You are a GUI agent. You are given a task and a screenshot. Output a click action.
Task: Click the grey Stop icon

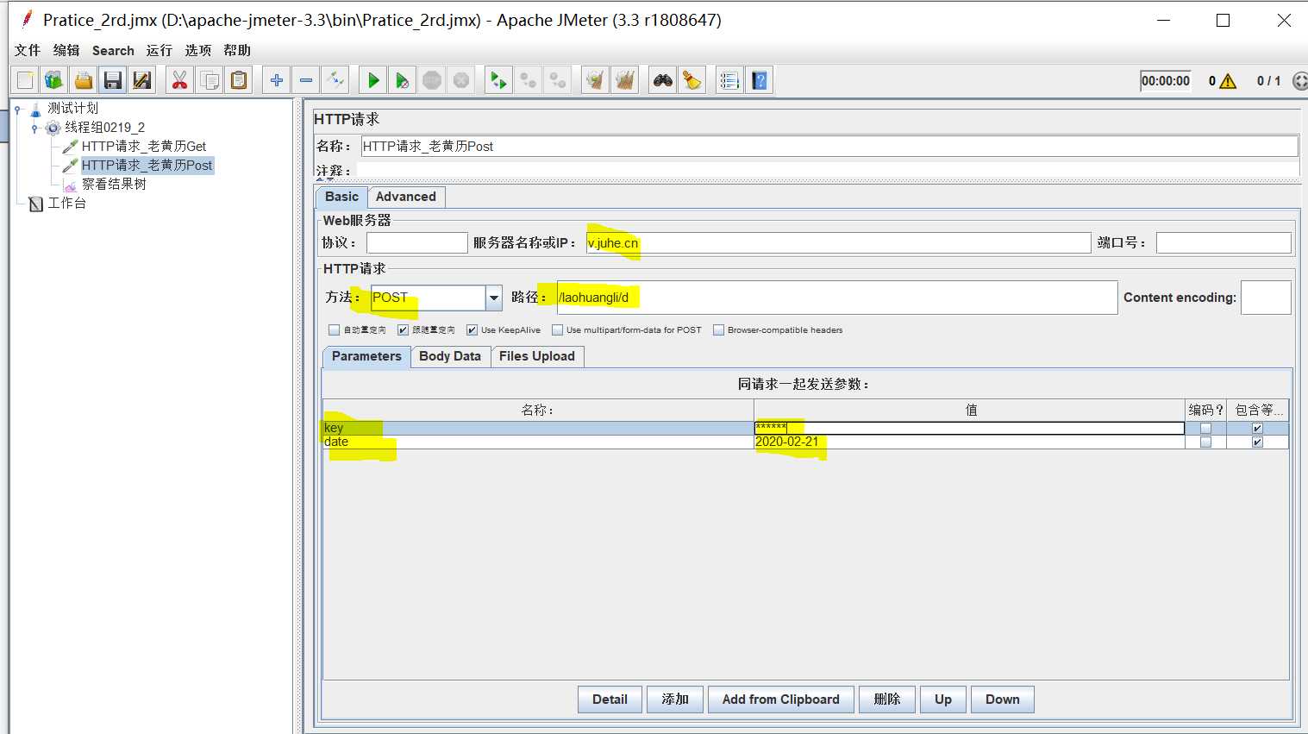pos(431,80)
